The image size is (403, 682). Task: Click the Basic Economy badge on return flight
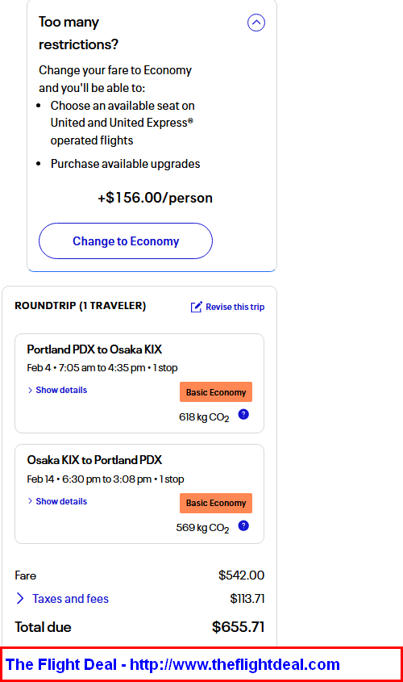(x=216, y=504)
